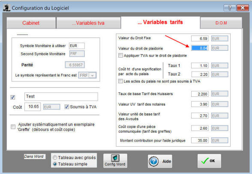Image resolution: width=252 pixels, height=174 pixels.
Task: Click the Test text input field
Action: click(x=61, y=96)
